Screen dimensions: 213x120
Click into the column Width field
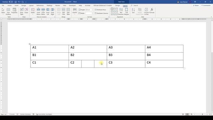point(89,13)
